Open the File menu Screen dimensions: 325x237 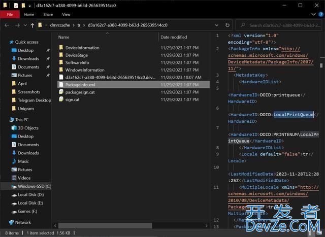tap(9, 15)
